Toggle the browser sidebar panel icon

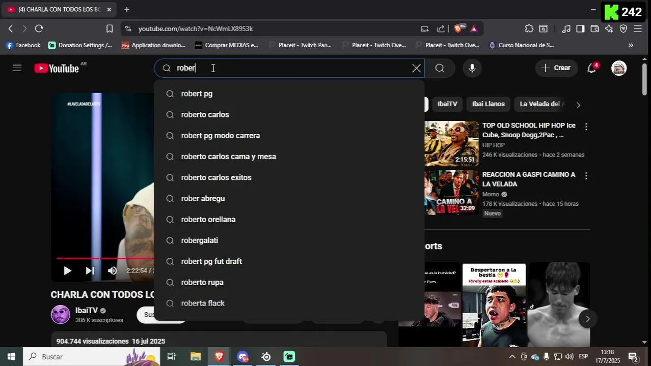(580, 28)
